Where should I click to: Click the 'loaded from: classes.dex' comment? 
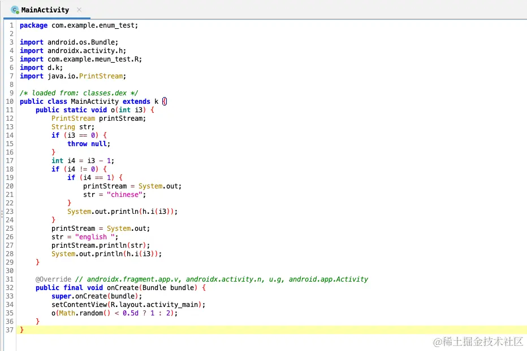[x=79, y=93]
